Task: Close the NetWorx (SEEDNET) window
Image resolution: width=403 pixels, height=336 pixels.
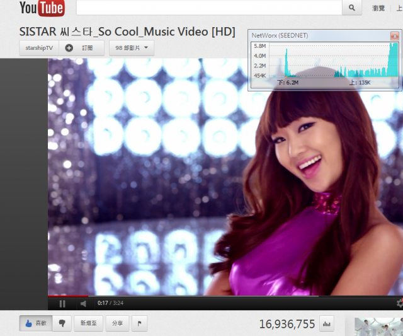Action: tap(395, 36)
